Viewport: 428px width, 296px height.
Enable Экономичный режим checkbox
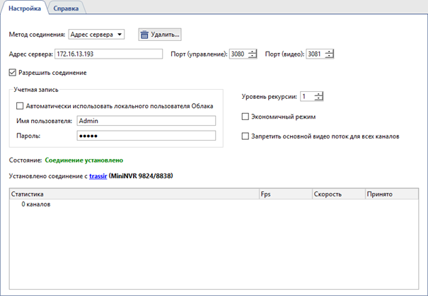tap(245, 117)
